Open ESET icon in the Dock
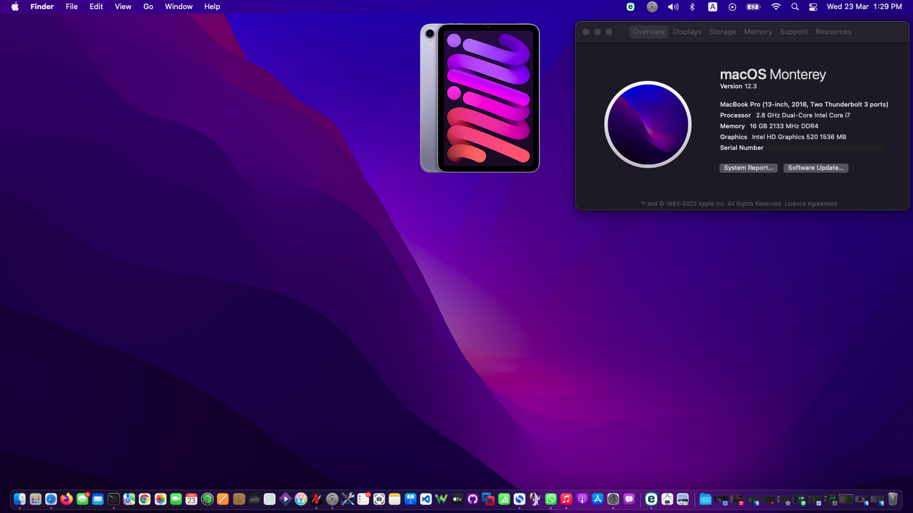Screen dimensions: 913x513 (651, 499)
